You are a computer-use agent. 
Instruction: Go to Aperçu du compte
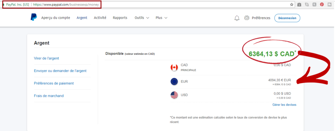click(x=56, y=18)
